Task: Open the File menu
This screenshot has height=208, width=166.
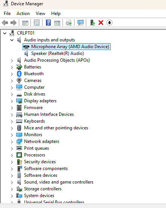Action: tap(7, 14)
